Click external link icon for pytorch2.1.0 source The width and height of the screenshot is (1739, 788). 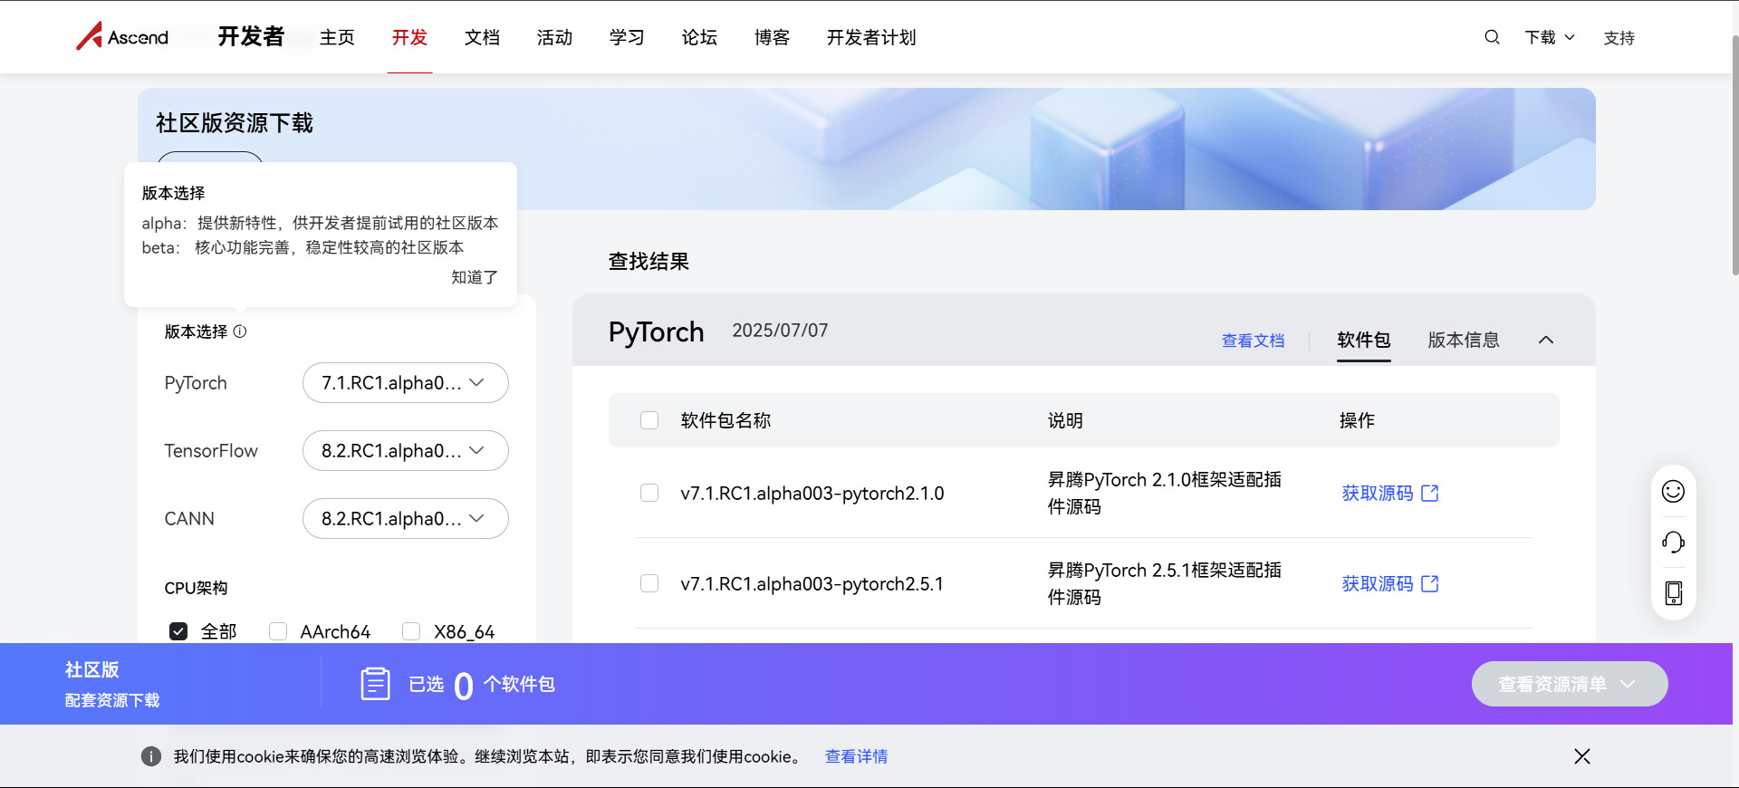(1430, 493)
